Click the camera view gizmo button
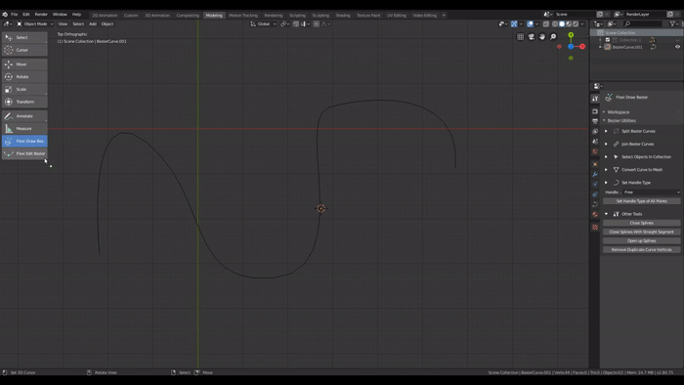 531,37
